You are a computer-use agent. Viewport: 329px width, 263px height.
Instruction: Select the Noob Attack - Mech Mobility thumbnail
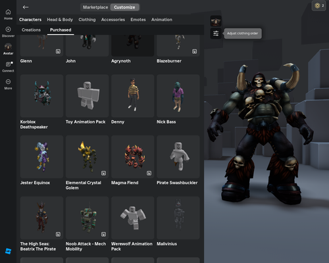point(87,218)
